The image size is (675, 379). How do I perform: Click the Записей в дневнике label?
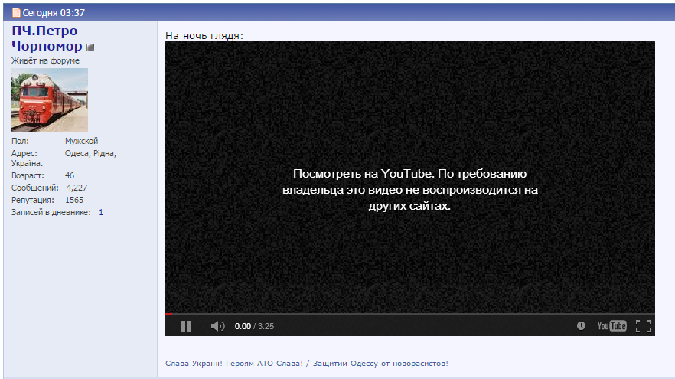coord(51,212)
